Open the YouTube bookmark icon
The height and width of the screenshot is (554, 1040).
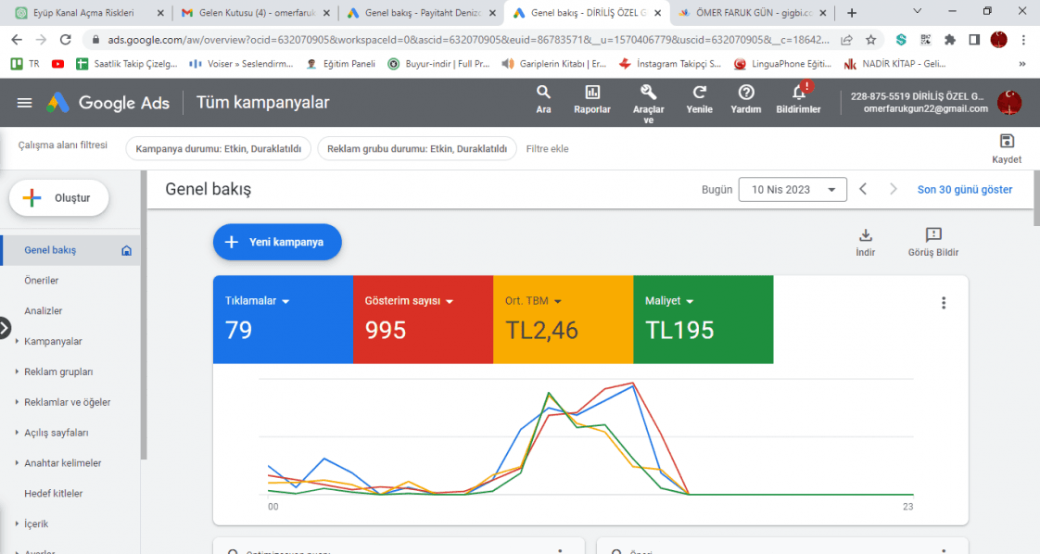57,64
